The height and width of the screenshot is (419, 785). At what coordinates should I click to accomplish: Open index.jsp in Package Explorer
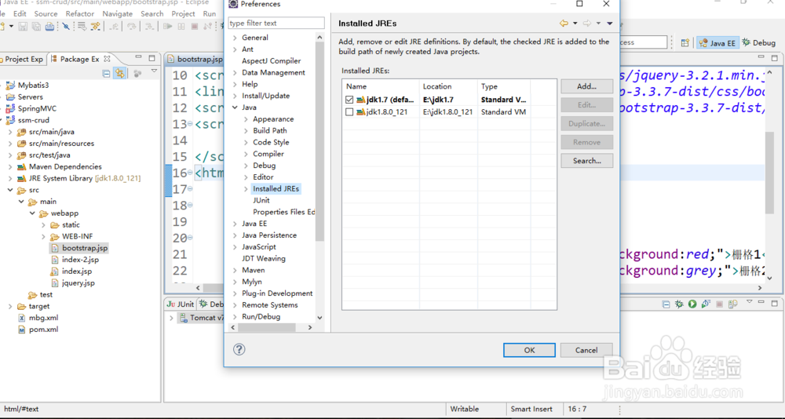71,271
